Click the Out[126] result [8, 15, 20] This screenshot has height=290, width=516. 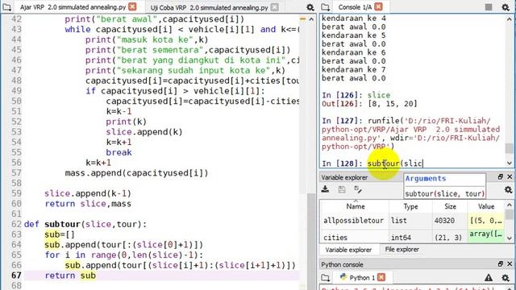pyautogui.click(x=393, y=104)
